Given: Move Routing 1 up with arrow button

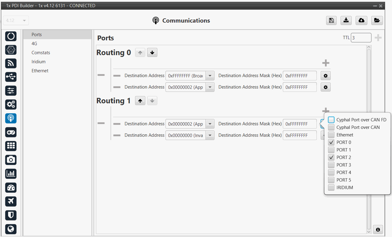Looking at the screenshot, I should click(x=140, y=101).
